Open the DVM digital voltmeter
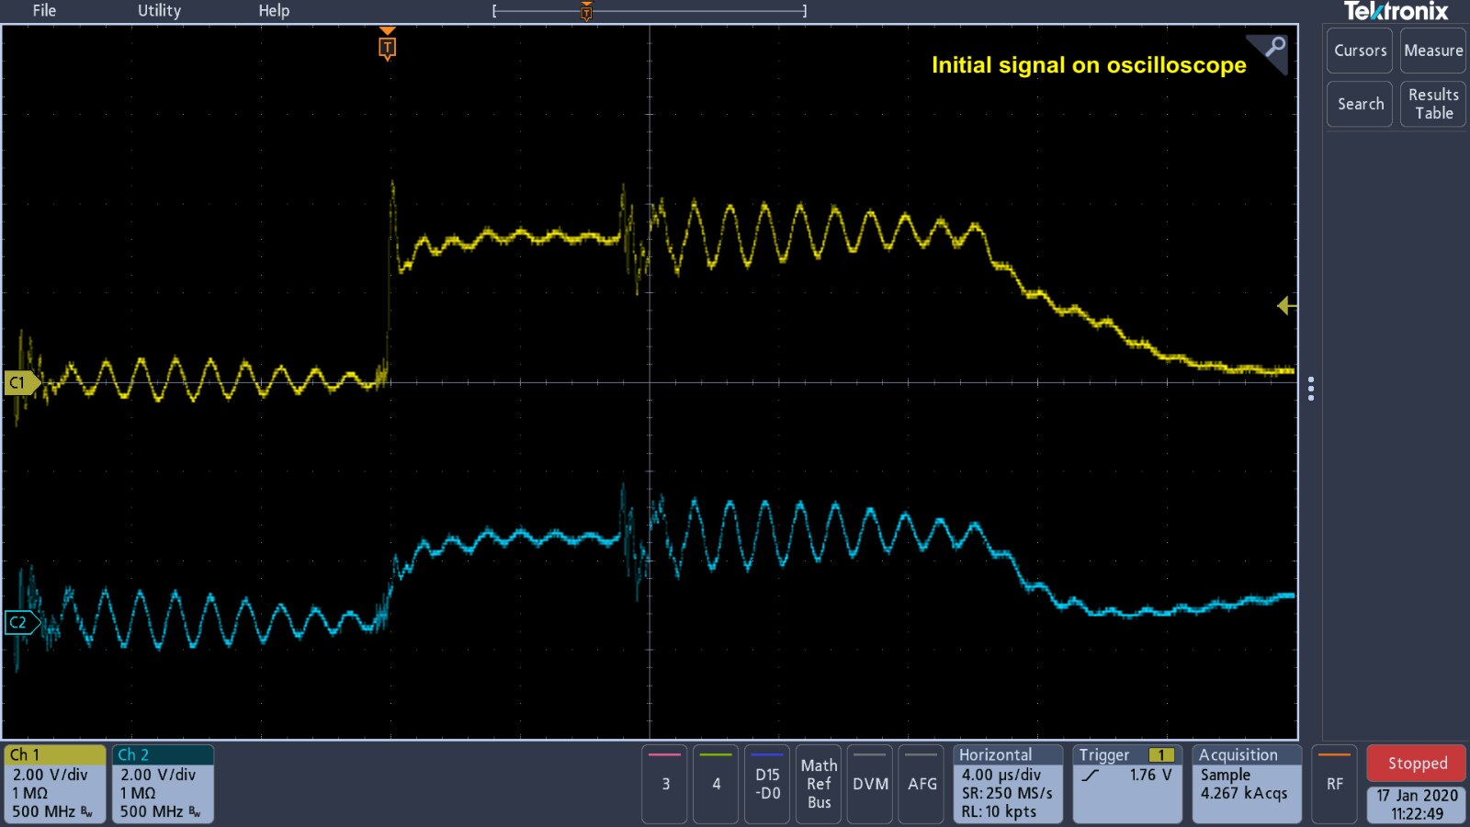The width and height of the screenshot is (1470, 827). click(x=870, y=783)
